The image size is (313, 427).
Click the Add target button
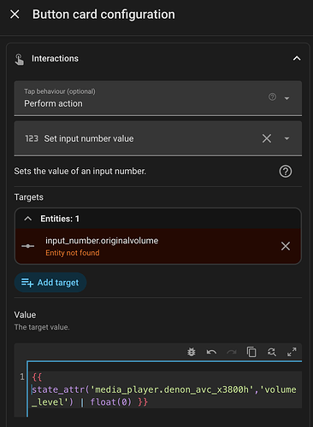pos(50,283)
